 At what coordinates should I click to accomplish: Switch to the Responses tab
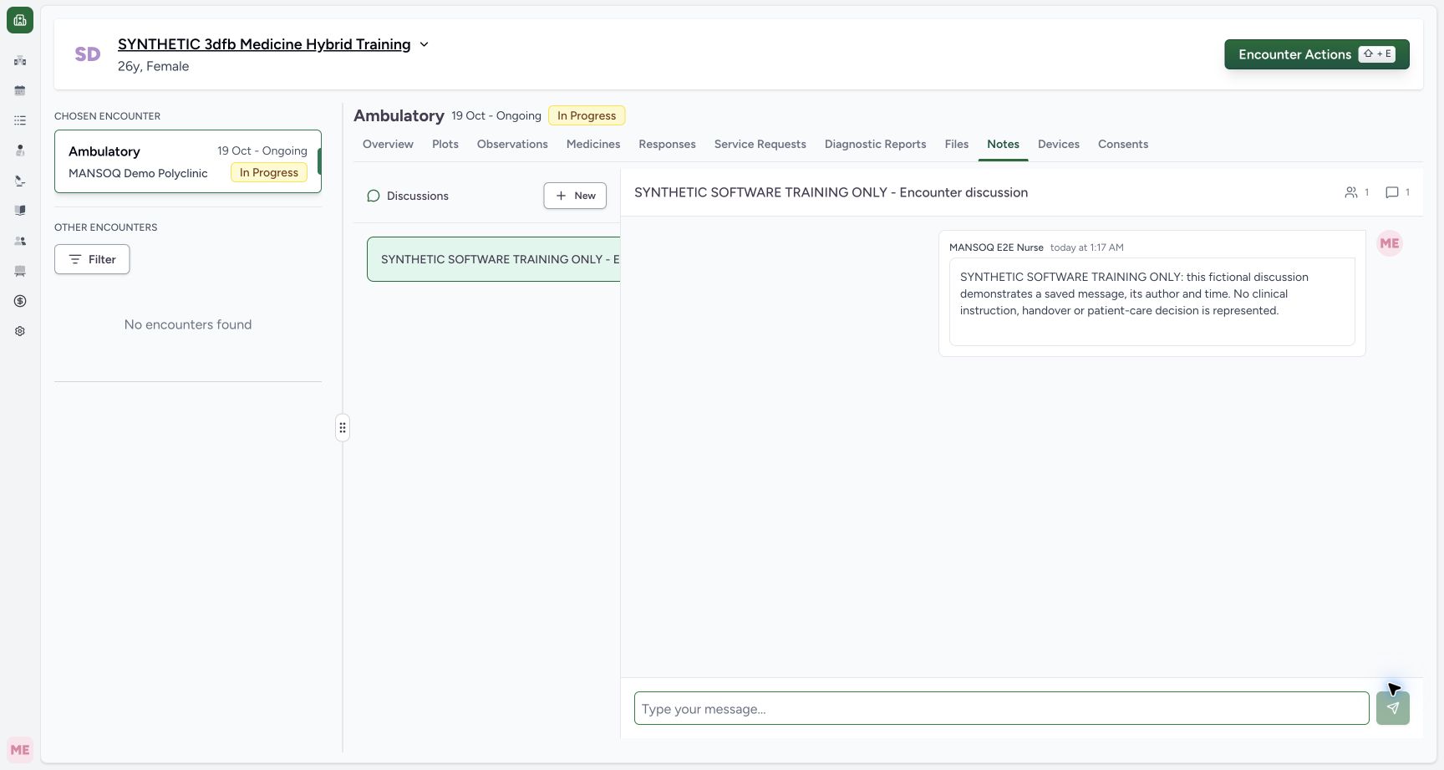coord(667,144)
